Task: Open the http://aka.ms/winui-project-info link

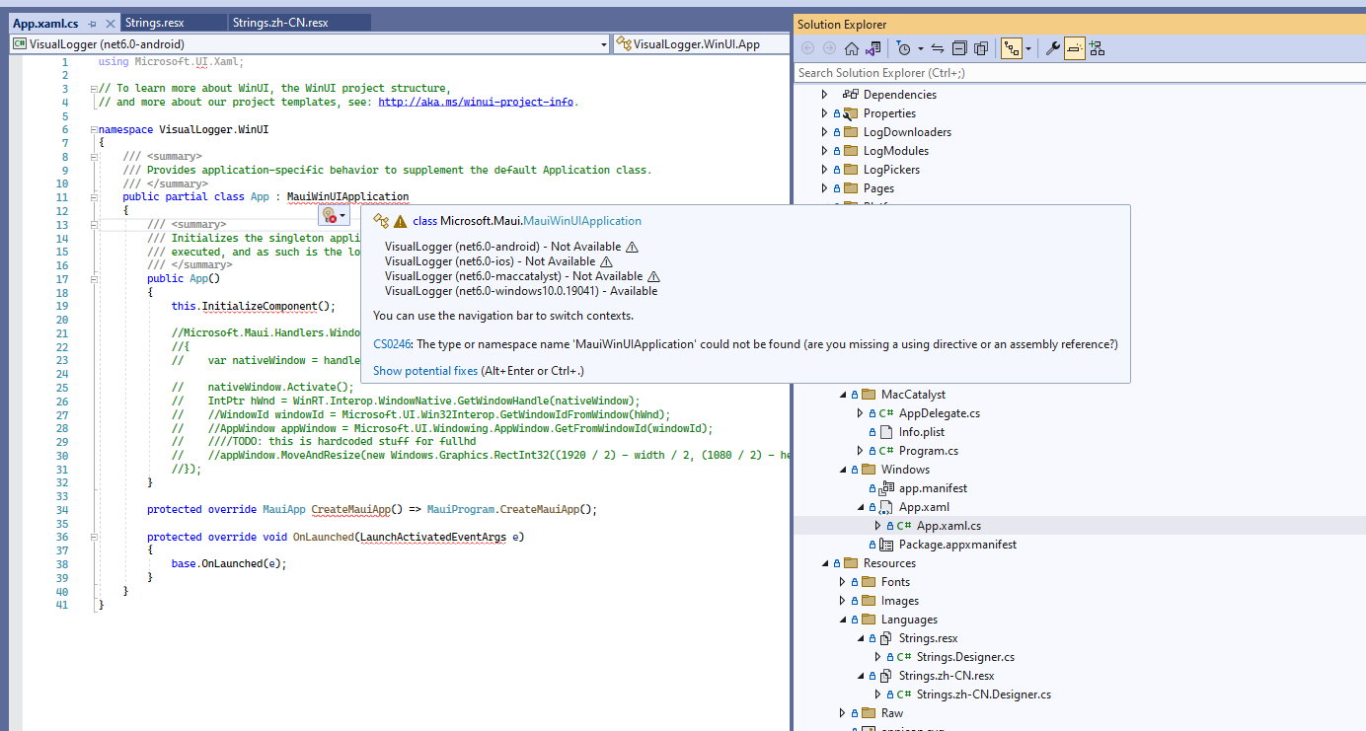Action: [x=476, y=101]
